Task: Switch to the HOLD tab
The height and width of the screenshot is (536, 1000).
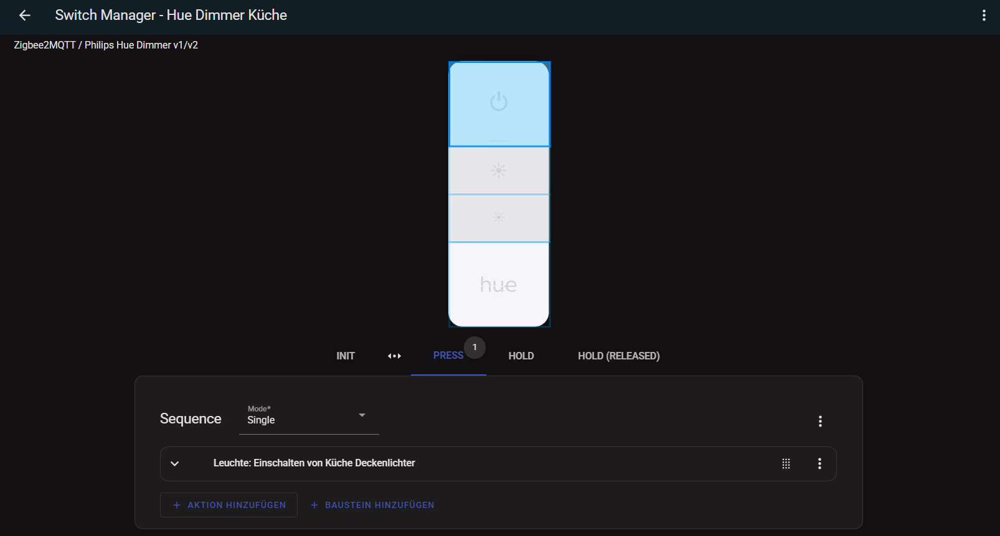Action: point(521,356)
